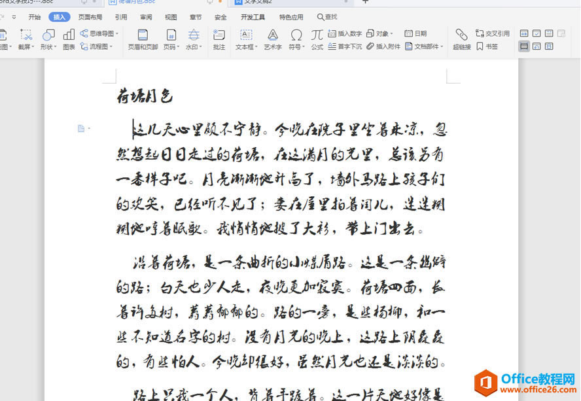This screenshot has height=401, width=581.
Task: Open the 特色应用 tab
Action: 291,17
